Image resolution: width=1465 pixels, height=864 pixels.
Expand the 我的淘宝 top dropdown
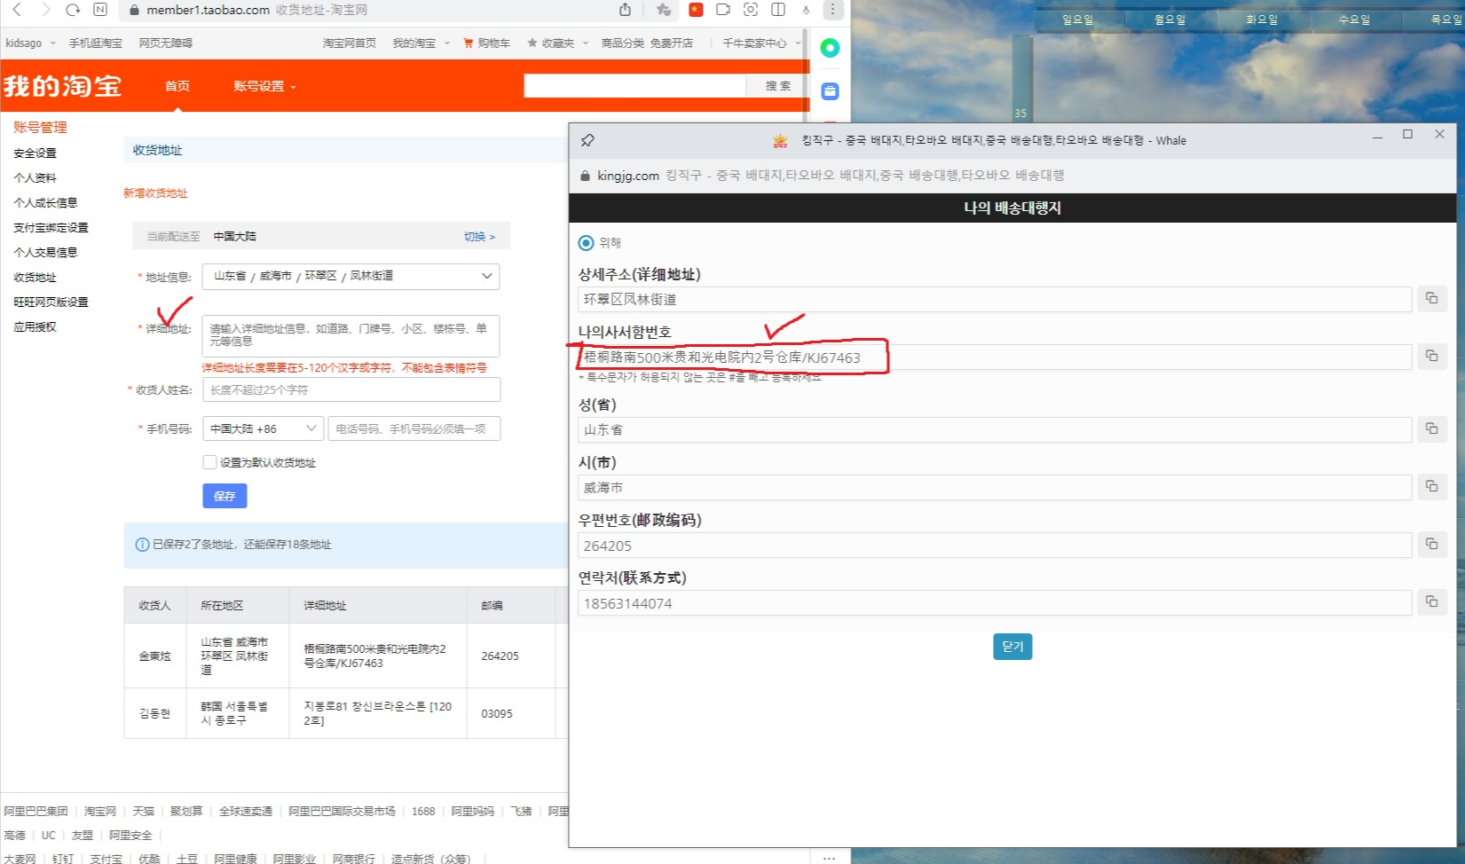click(x=446, y=43)
